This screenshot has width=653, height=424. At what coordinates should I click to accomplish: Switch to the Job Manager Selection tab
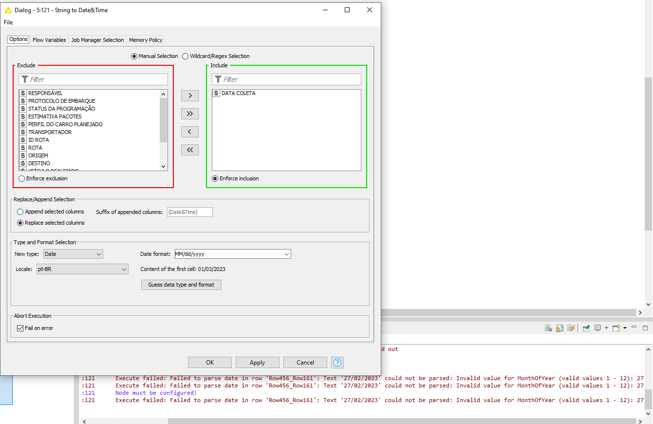[x=97, y=40]
